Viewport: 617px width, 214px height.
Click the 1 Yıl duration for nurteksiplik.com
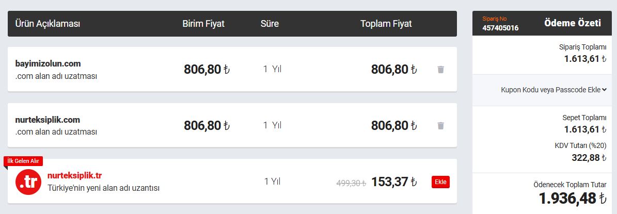[272, 125]
